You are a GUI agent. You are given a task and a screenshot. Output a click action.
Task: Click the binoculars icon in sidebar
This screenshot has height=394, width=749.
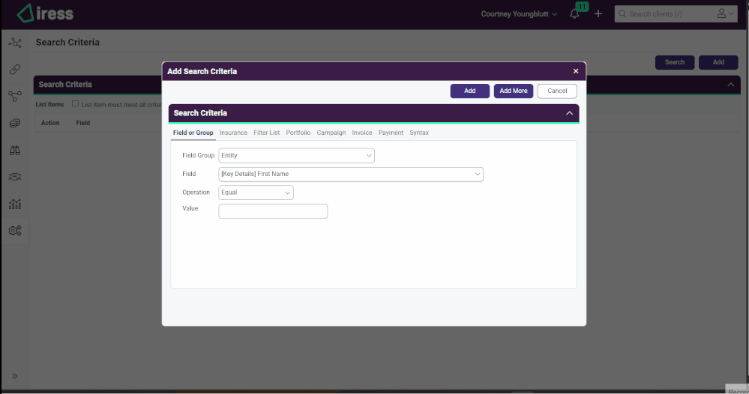(x=14, y=150)
